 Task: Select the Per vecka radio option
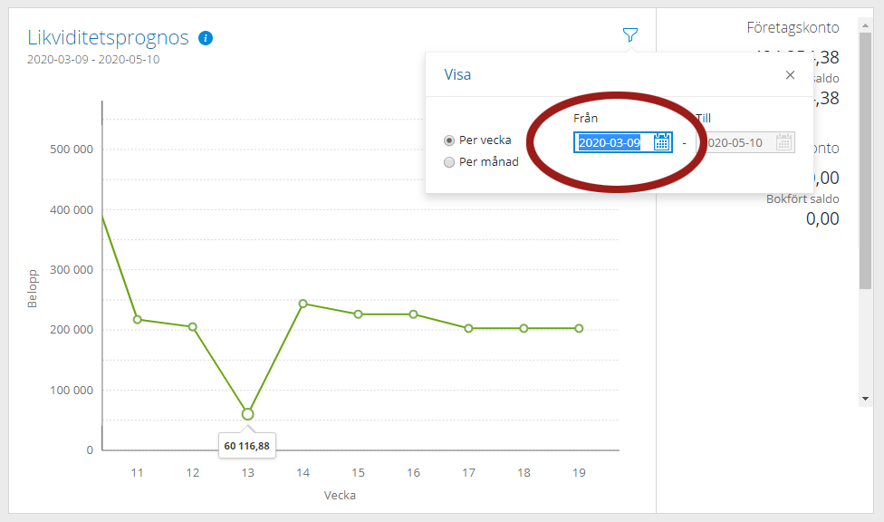[x=449, y=140]
